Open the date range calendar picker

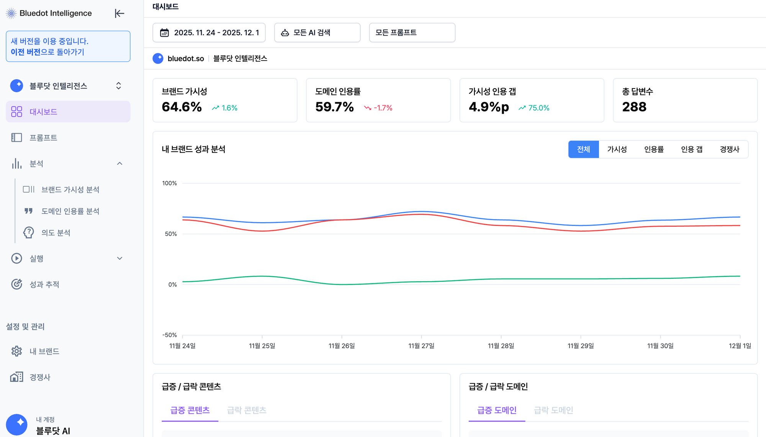coord(209,33)
